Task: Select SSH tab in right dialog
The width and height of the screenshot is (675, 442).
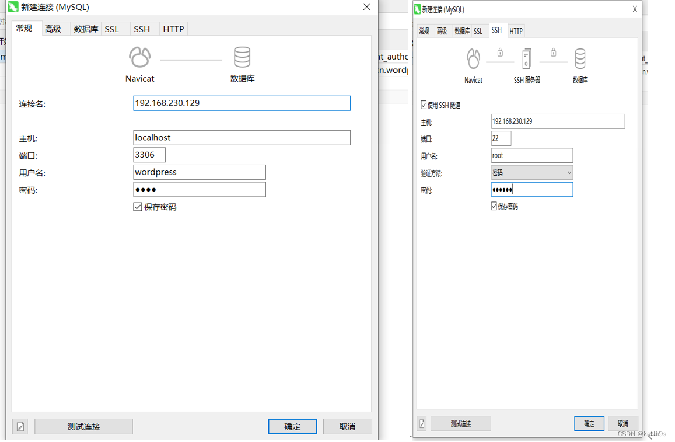Action: click(x=497, y=30)
